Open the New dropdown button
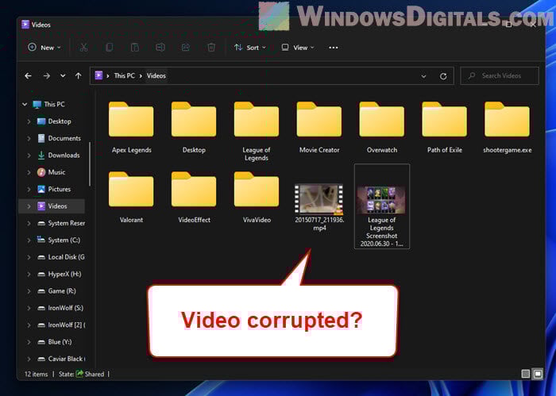The height and width of the screenshot is (396, 556). (x=44, y=48)
